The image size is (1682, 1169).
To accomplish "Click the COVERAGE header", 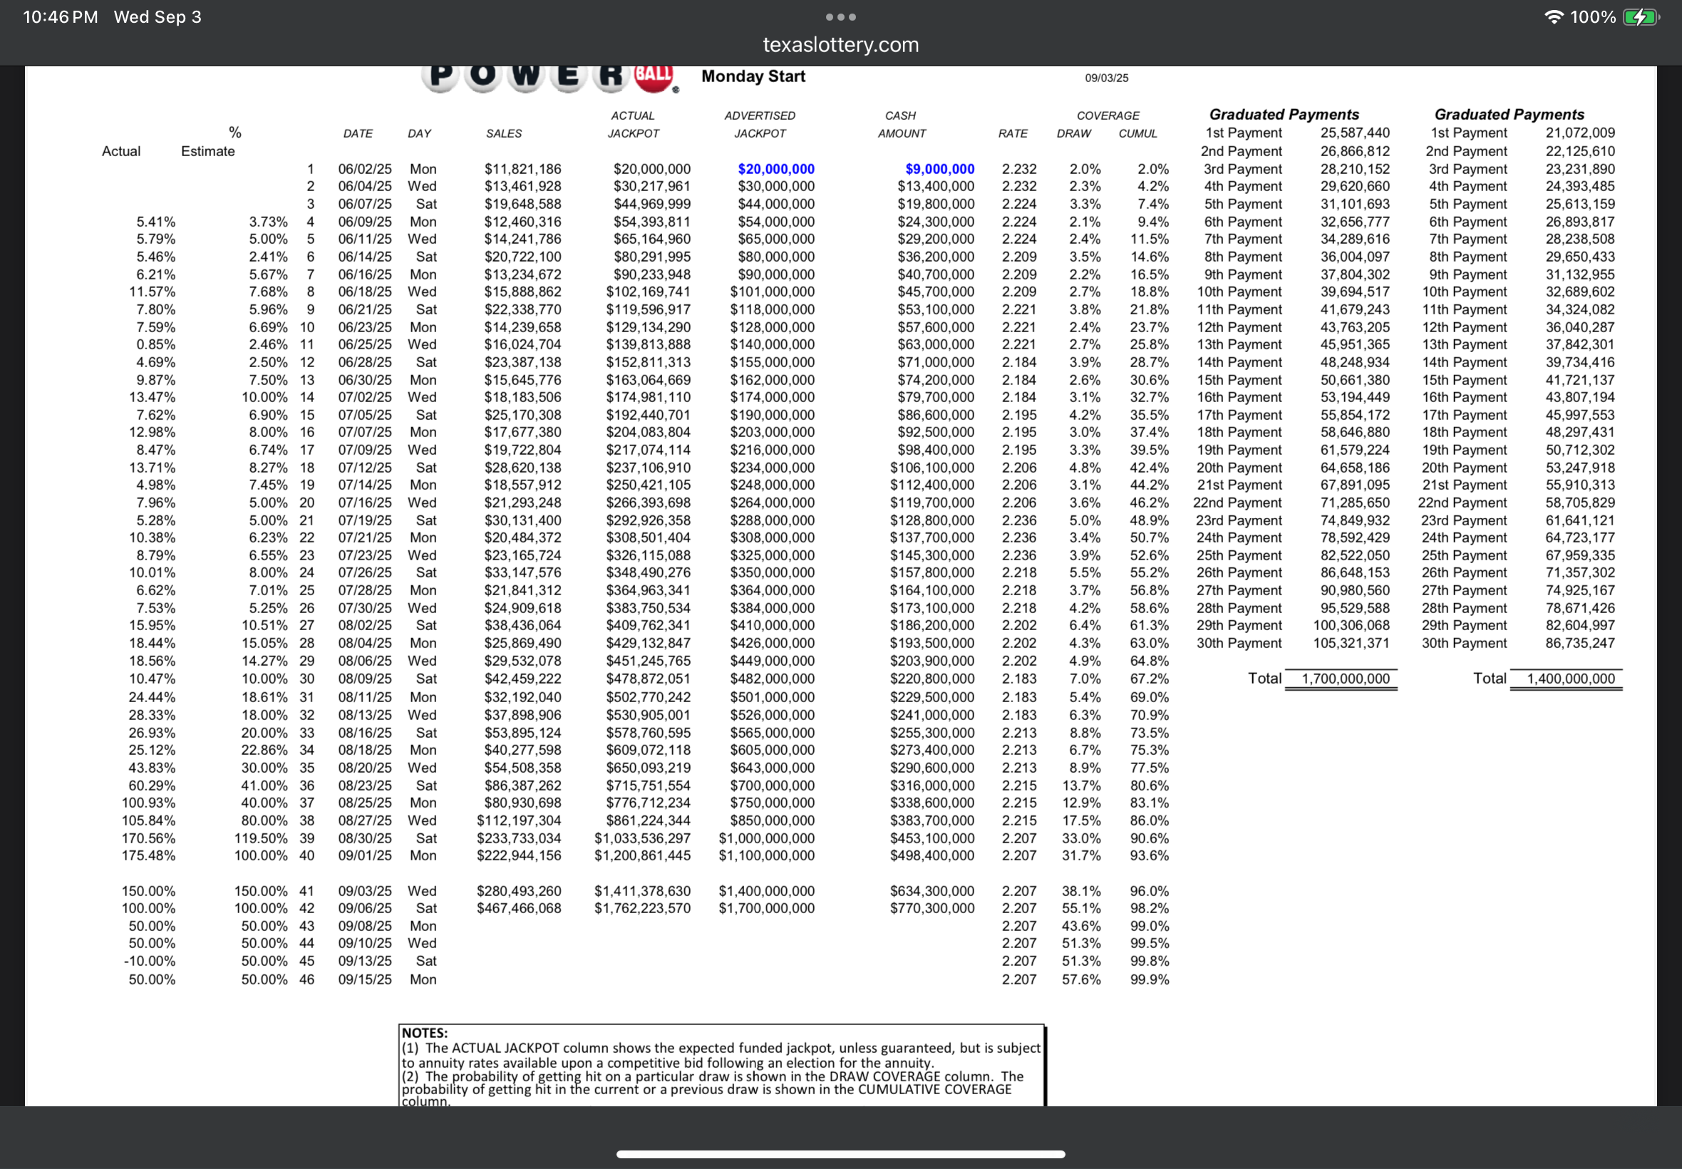I will pyautogui.click(x=1108, y=115).
